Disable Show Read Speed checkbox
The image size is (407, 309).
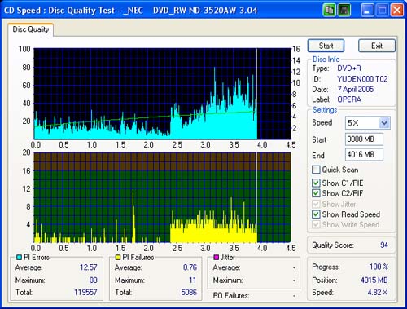(316, 214)
